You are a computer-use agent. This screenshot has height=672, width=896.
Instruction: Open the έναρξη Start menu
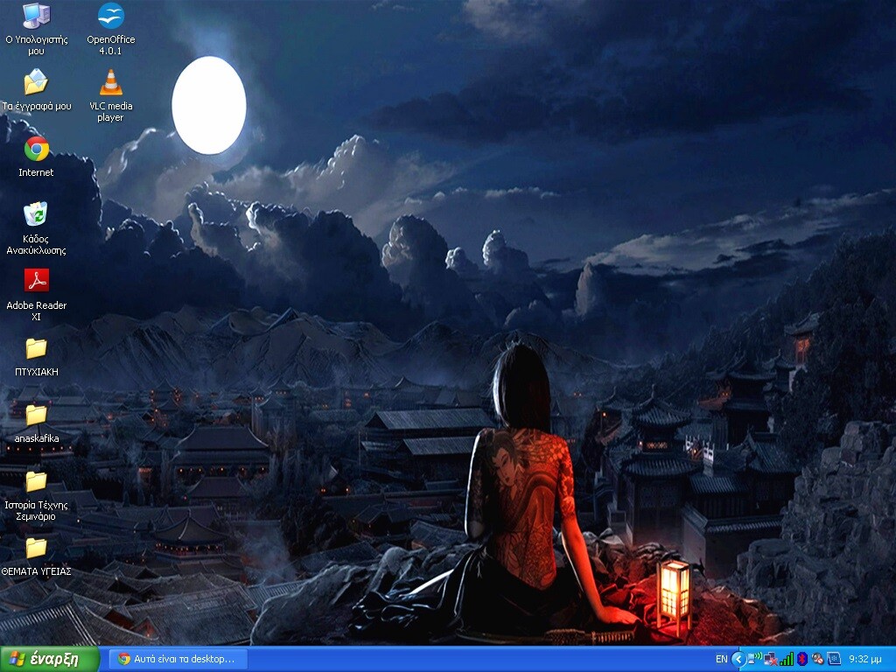click(50, 660)
